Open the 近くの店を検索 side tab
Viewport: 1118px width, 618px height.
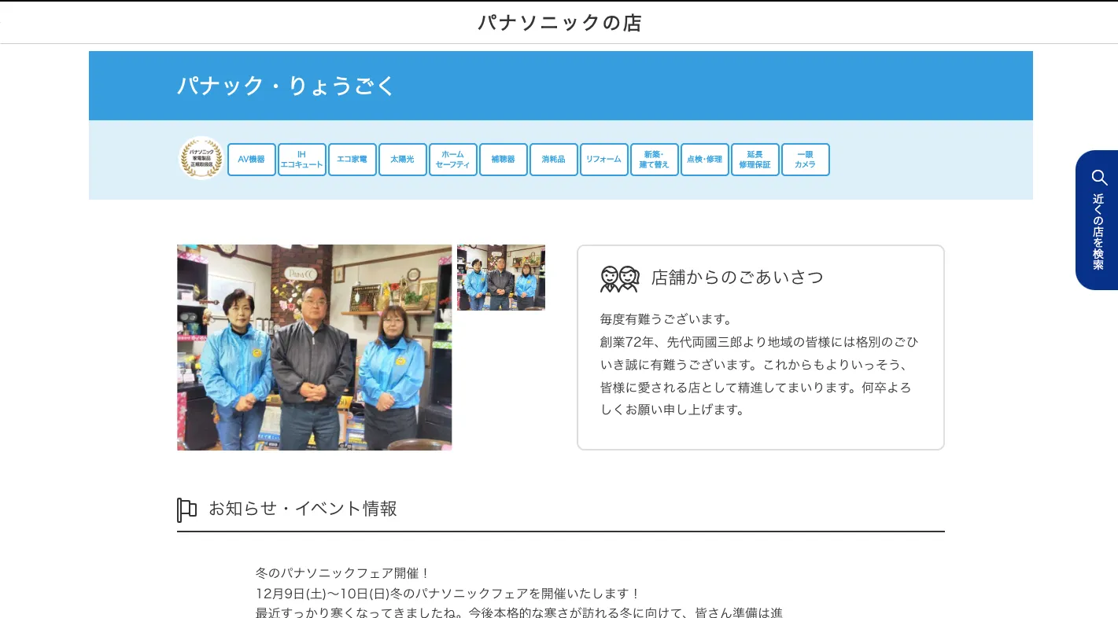(1097, 220)
